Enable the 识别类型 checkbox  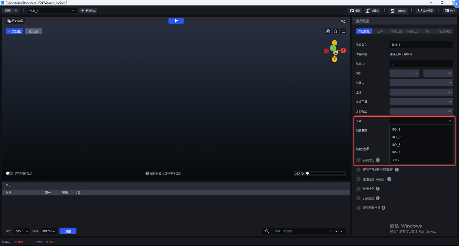pos(359,198)
